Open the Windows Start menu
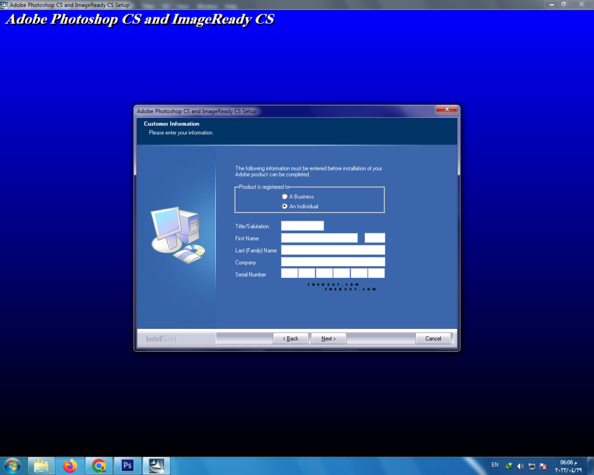This screenshot has height=475, width=594. [x=13, y=466]
